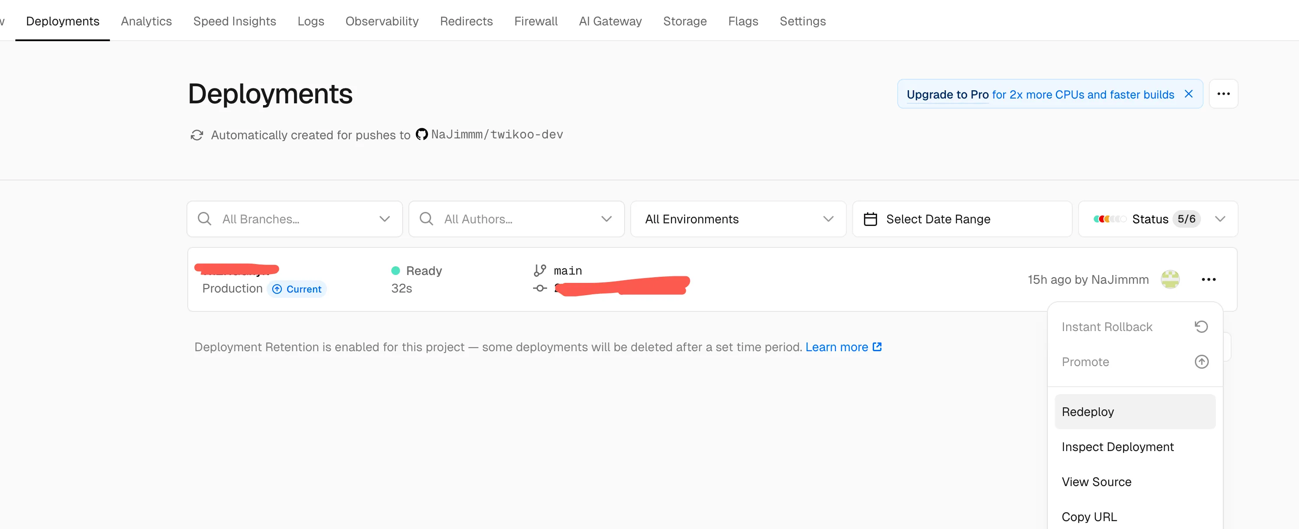
Task: Open the All Environments dropdown
Action: (x=738, y=219)
